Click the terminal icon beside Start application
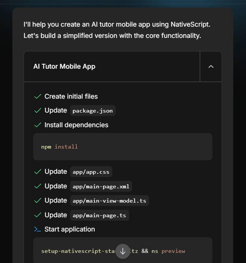The image size is (246, 263). [x=37, y=229]
